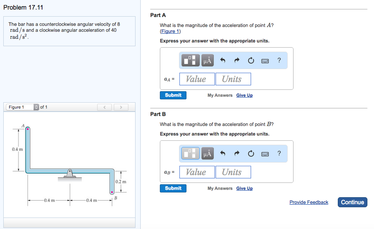Screen dimensions: 374x229
Task: Click the keyboard icon in Part B toolbar
Action: 265,153
